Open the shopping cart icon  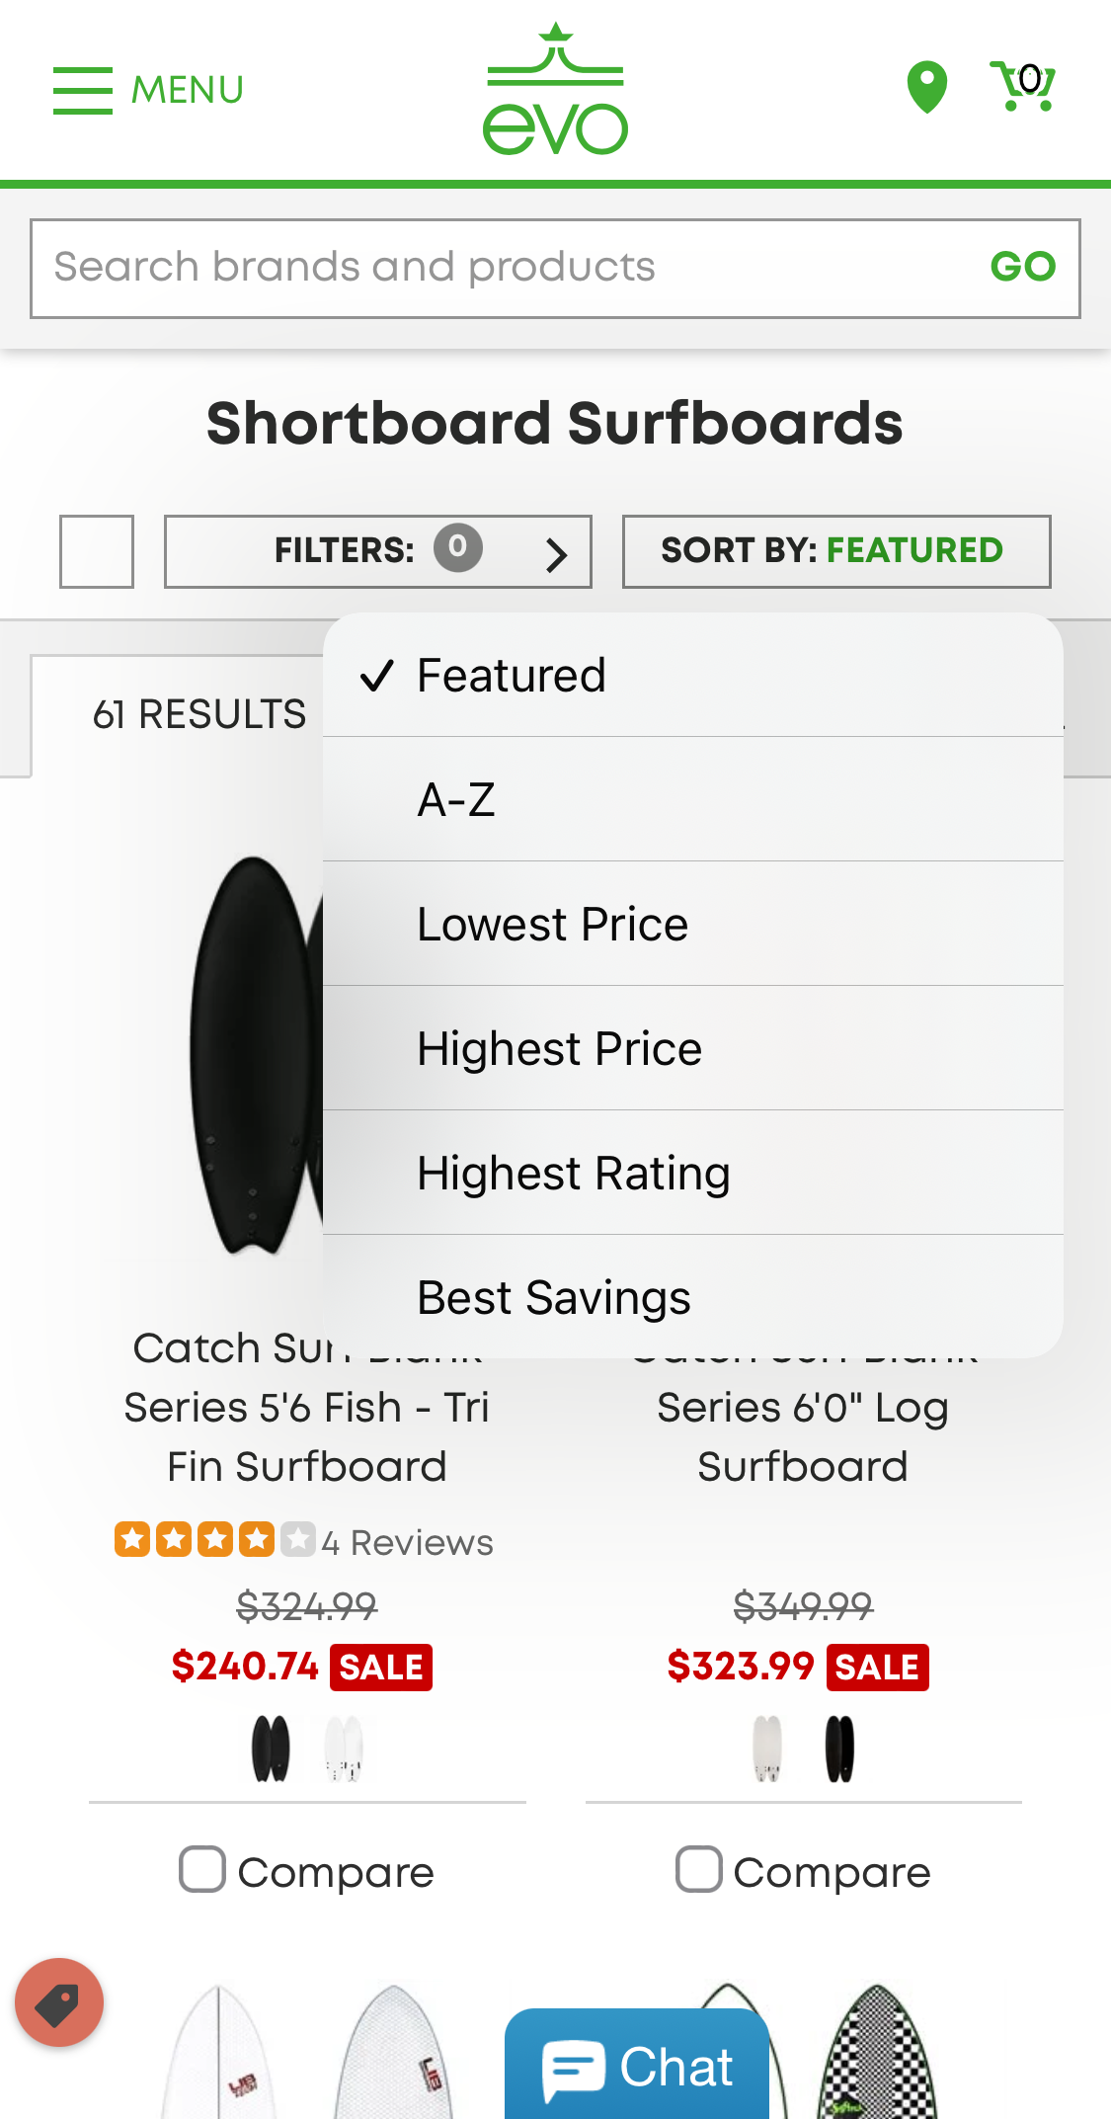click(1024, 87)
